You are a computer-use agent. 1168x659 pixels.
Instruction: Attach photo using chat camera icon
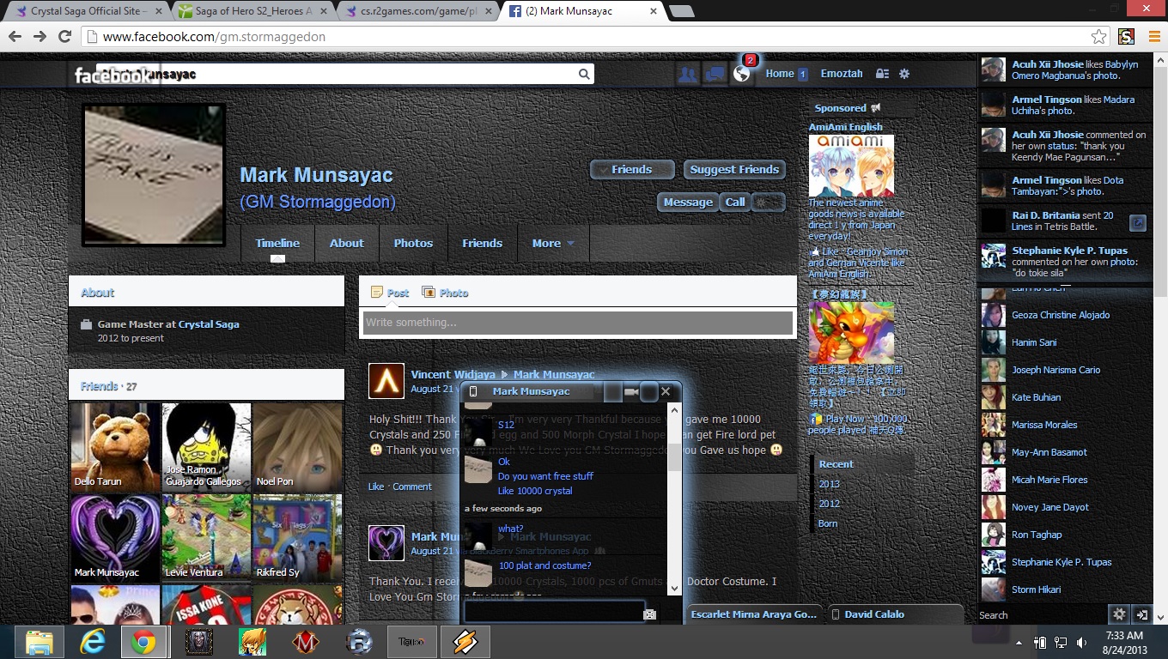pos(649,614)
